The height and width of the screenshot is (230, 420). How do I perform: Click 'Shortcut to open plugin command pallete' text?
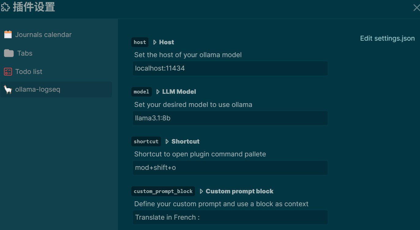pos(200,154)
